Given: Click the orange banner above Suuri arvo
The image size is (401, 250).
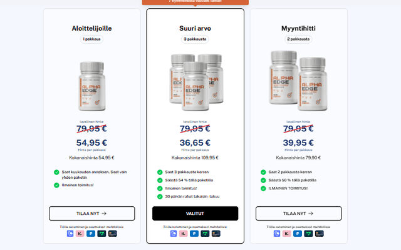Looking at the screenshot, I should [195, 2].
